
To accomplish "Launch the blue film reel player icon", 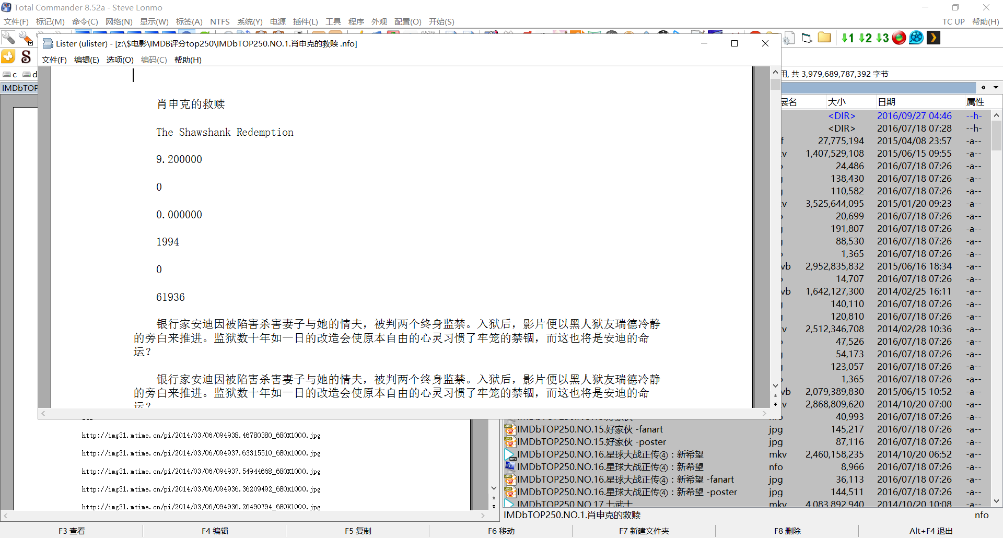I will pyautogui.click(x=916, y=38).
